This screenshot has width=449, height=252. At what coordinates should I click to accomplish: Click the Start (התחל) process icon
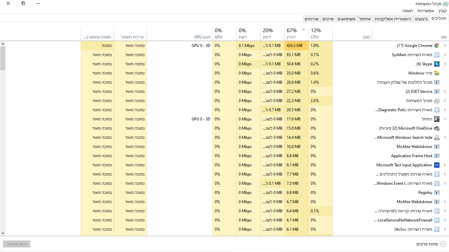(437, 119)
